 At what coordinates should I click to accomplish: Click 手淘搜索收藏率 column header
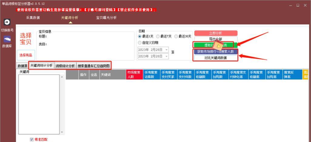click(x=257, y=75)
